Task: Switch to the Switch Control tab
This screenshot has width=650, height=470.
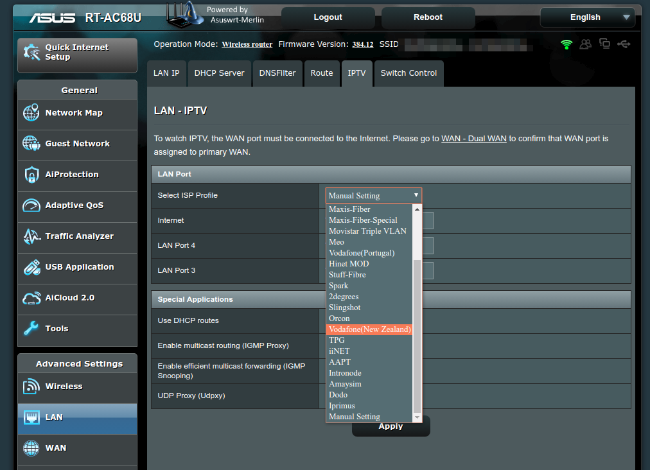Action: [x=408, y=73]
